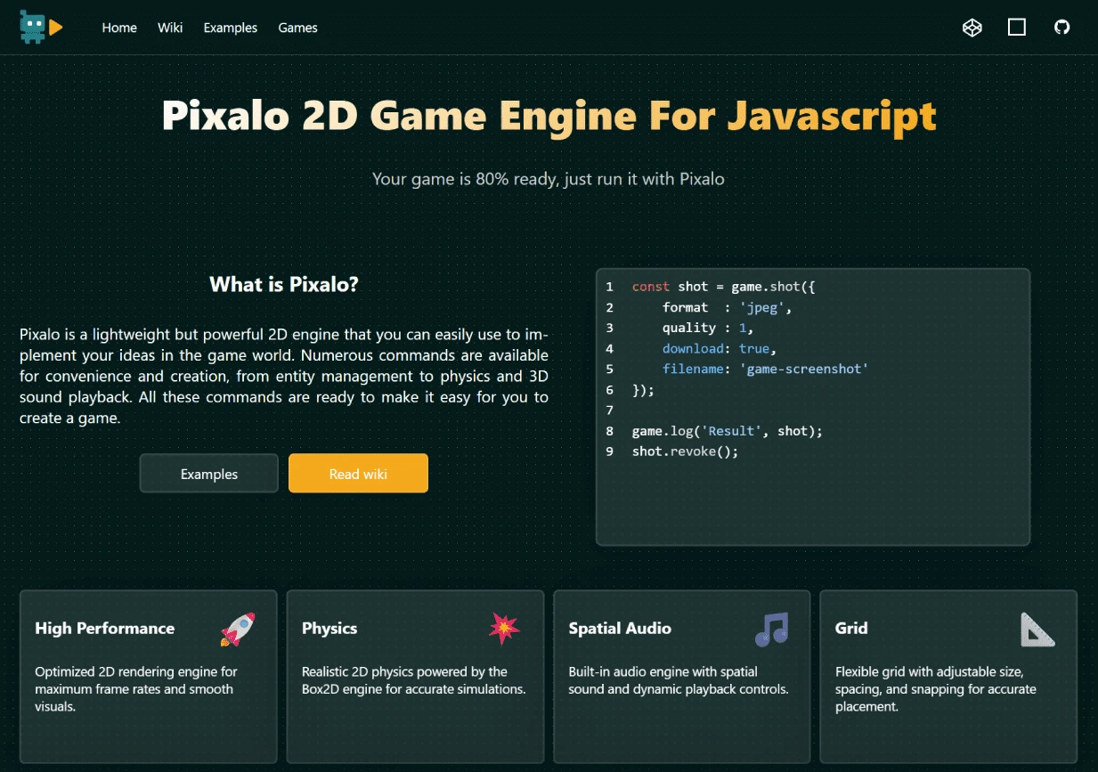Click the Pixalo robot logo

point(41,28)
